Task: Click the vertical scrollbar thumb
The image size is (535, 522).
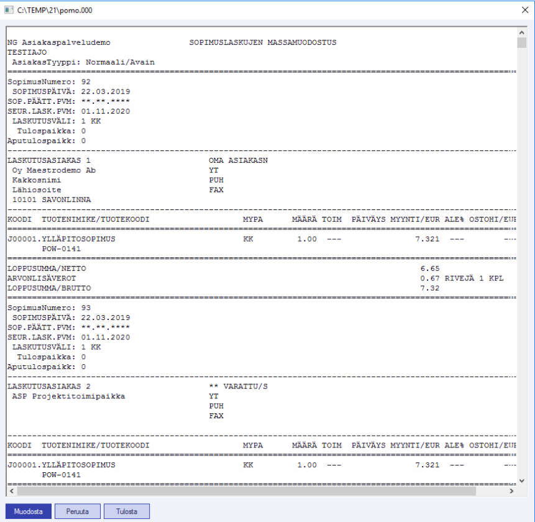Action: click(x=521, y=43)
